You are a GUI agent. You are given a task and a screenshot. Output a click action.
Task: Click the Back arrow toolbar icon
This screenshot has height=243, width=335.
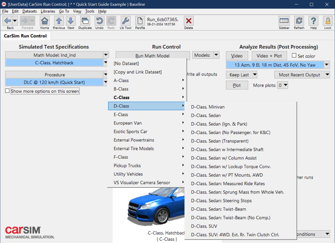[x=8, y=21]
